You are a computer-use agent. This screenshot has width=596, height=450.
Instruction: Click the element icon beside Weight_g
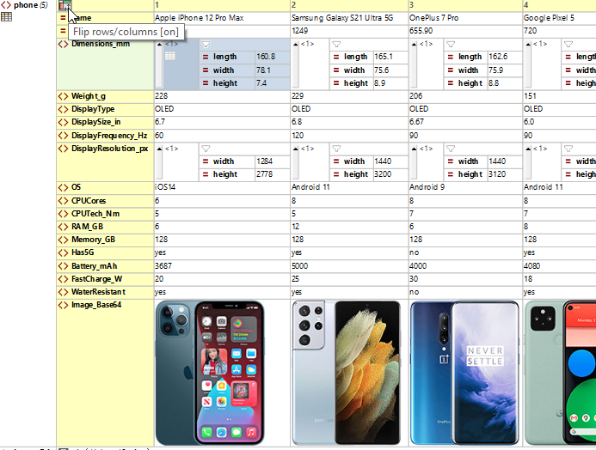click(x=63, y=96)
